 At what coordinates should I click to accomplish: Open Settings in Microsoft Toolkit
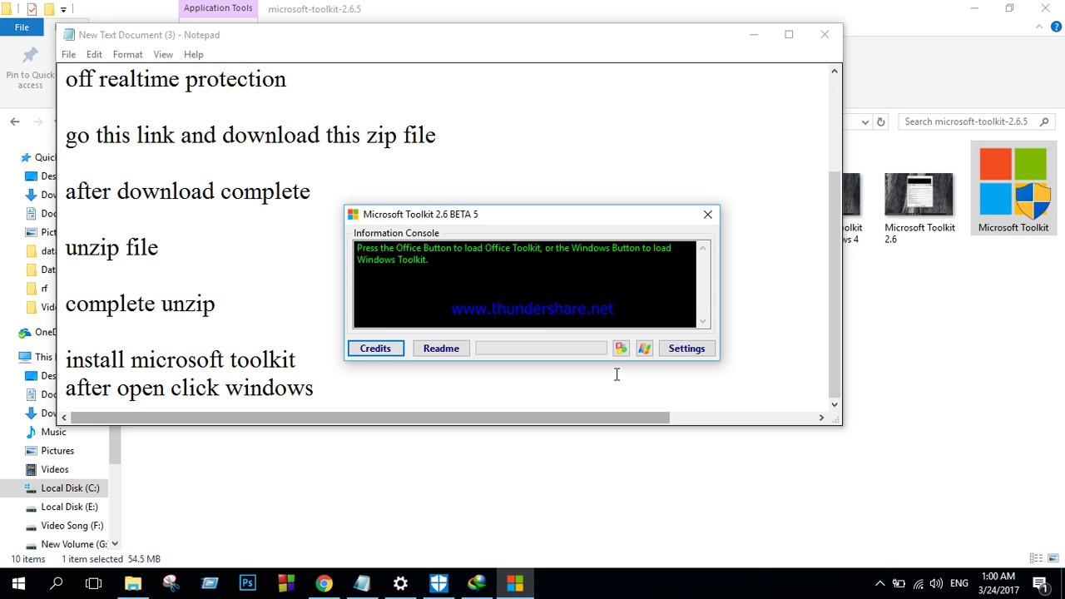(x=686, y=349)
